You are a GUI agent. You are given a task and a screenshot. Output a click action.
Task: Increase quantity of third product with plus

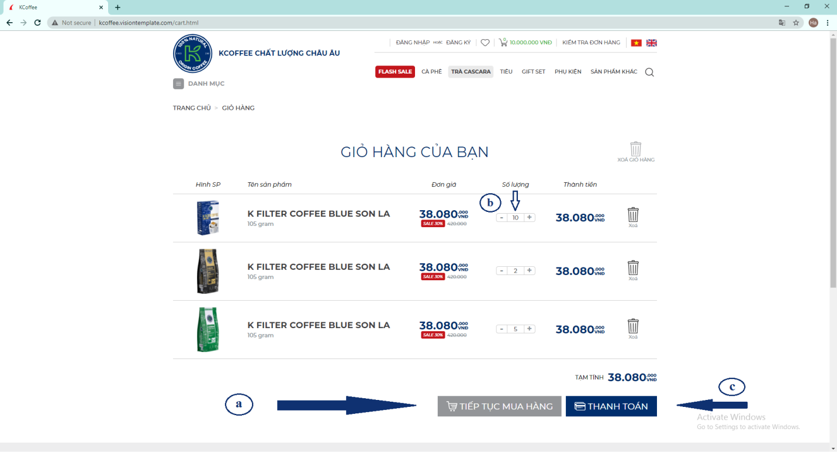coord(530,329)
